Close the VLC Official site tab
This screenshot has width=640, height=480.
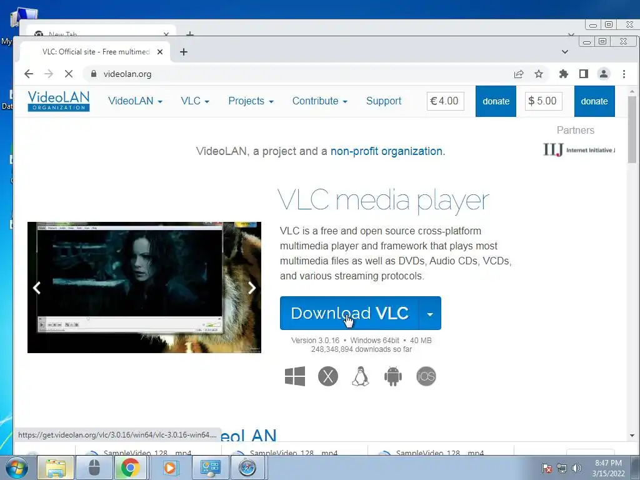(x=160, y=52)
